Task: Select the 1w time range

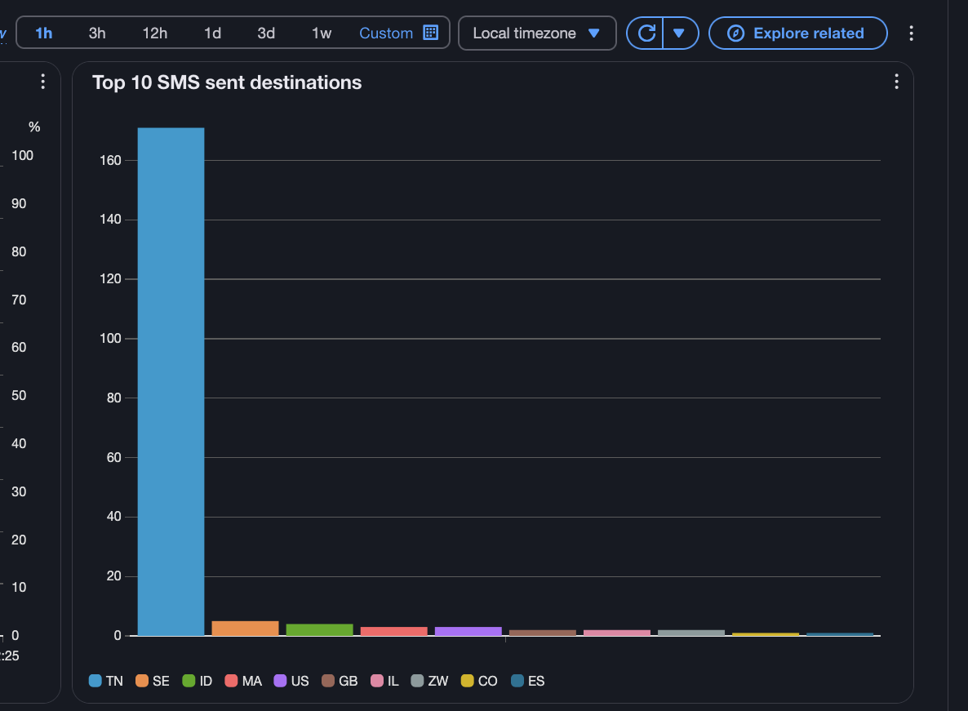Action: (322, 33)
